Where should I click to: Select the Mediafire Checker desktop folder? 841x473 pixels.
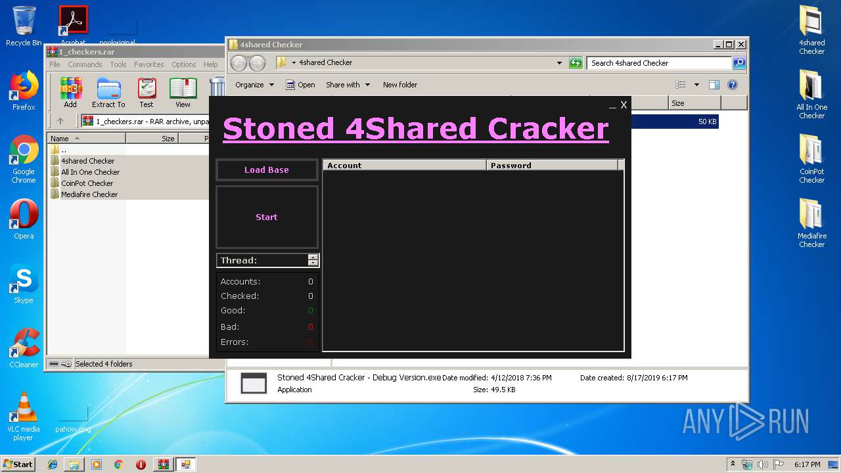(x=812, y=223)
